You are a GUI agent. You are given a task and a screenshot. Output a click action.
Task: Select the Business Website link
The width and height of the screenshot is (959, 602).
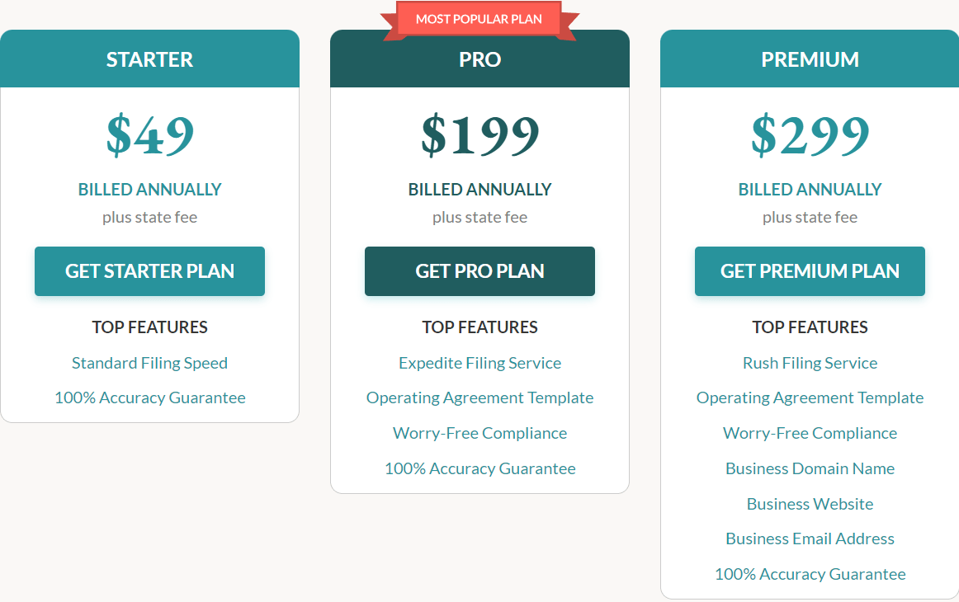click(810, 503)
